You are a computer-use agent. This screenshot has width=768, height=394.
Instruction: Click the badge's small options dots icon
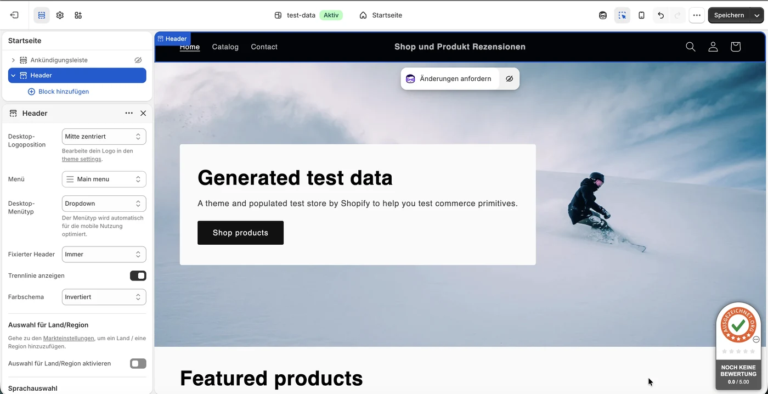756,340
